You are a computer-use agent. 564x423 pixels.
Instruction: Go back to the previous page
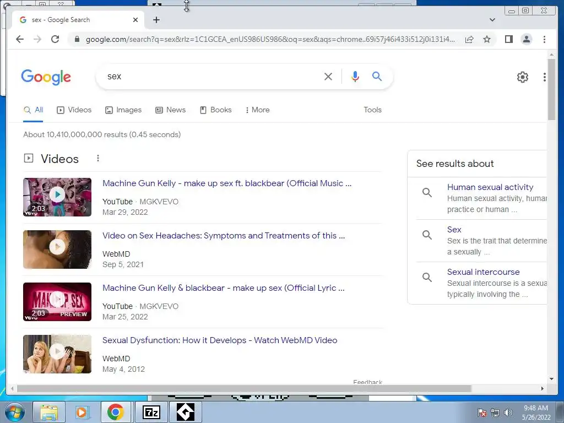pyautogui.click(x=20, y=39)
